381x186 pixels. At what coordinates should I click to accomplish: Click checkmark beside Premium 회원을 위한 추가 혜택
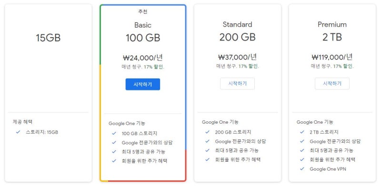coord(302,159)
